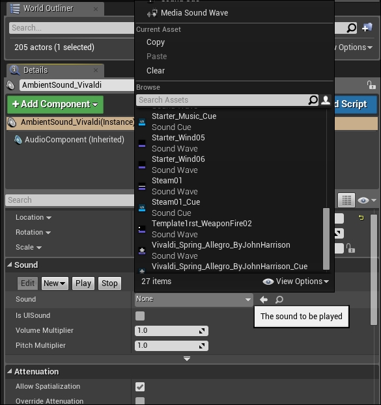This screenshot has width=381, height=405.
Task: Click the Volume Multiplier value field
Action: pos(171,331)
